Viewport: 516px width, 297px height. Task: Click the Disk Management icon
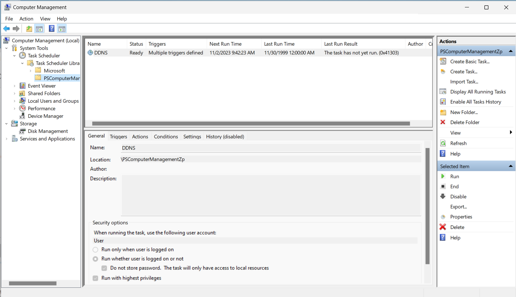[23, 131]
